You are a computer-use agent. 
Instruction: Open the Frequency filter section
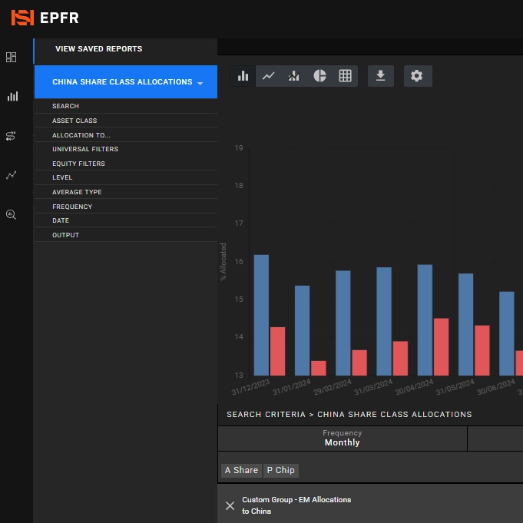click(x=72, y=207)
